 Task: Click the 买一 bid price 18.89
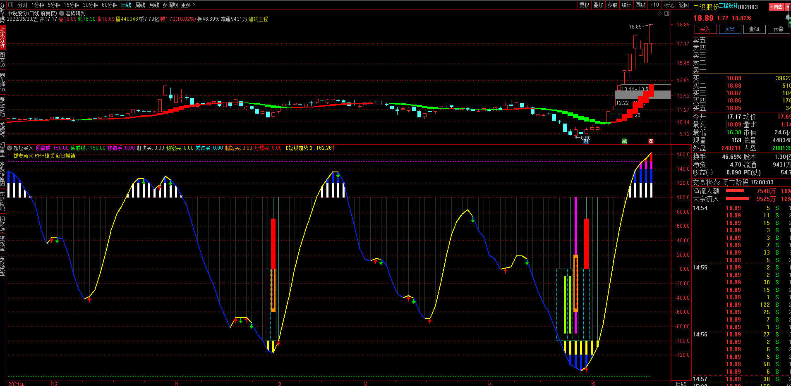(x=733, y=78)
